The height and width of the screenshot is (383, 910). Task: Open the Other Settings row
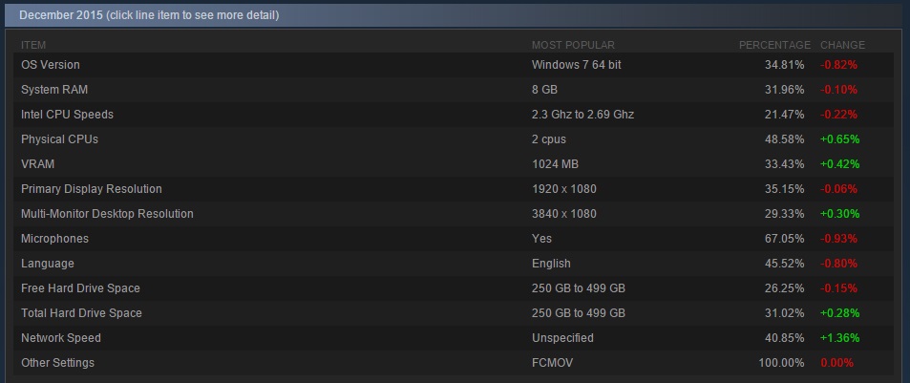click(x=454, y=363)
